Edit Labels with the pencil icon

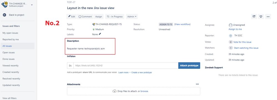pos(100,34)
